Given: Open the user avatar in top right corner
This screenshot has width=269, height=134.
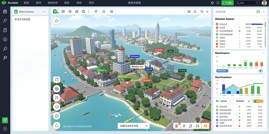Looking at the screenshot, I should (264, 3).
